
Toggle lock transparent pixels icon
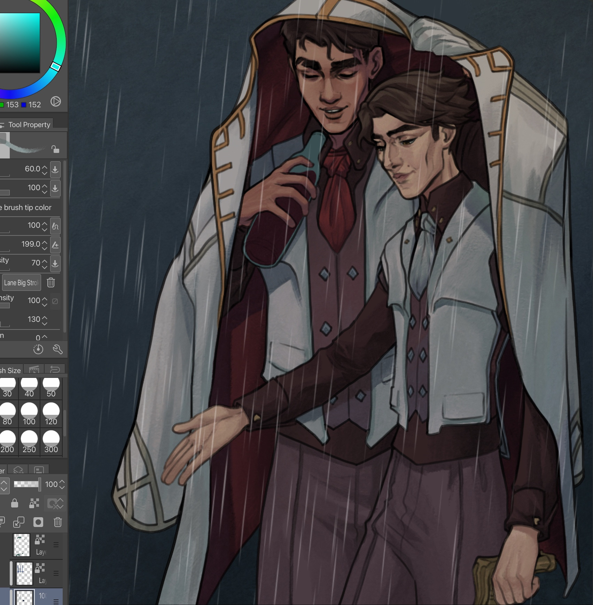click(x=34, y=503)
